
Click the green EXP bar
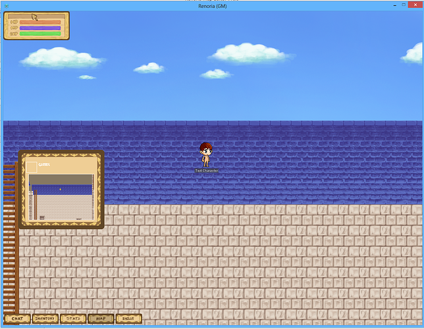[x=40, y=33]
